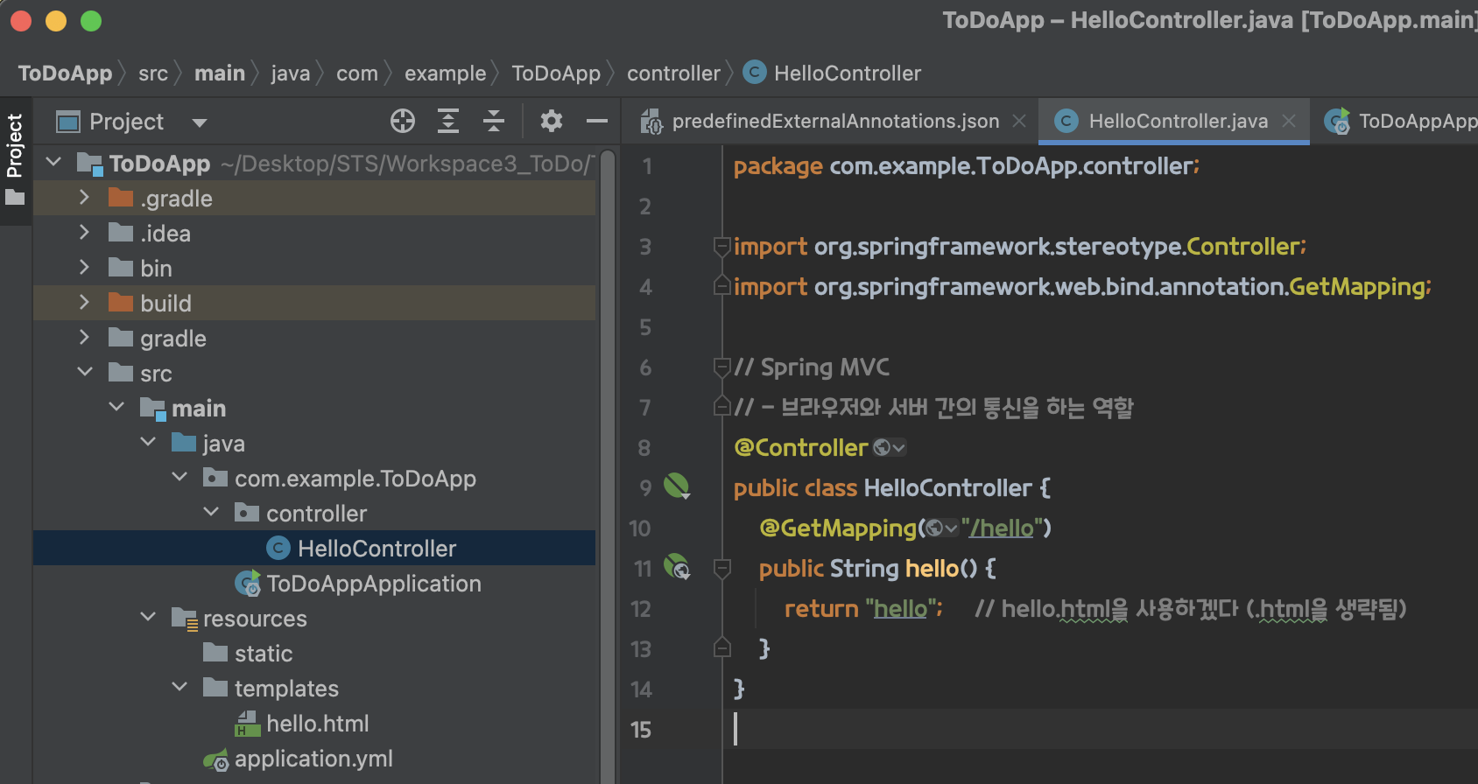Collapse the src folder
This screenshot has width=1478, height=784.
click(85, 372)
